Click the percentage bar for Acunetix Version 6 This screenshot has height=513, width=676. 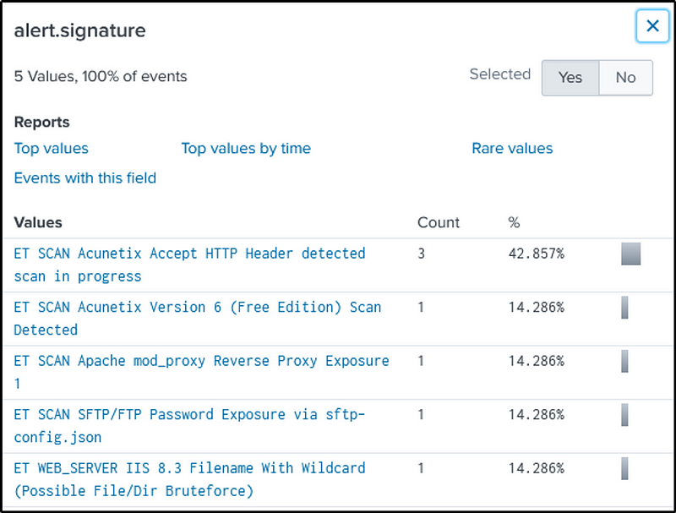point(624,308)
